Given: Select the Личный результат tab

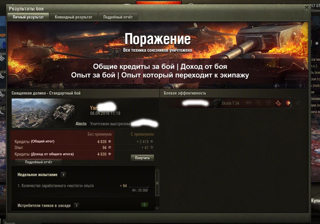Looking at the screenshot, I should 28,17.
